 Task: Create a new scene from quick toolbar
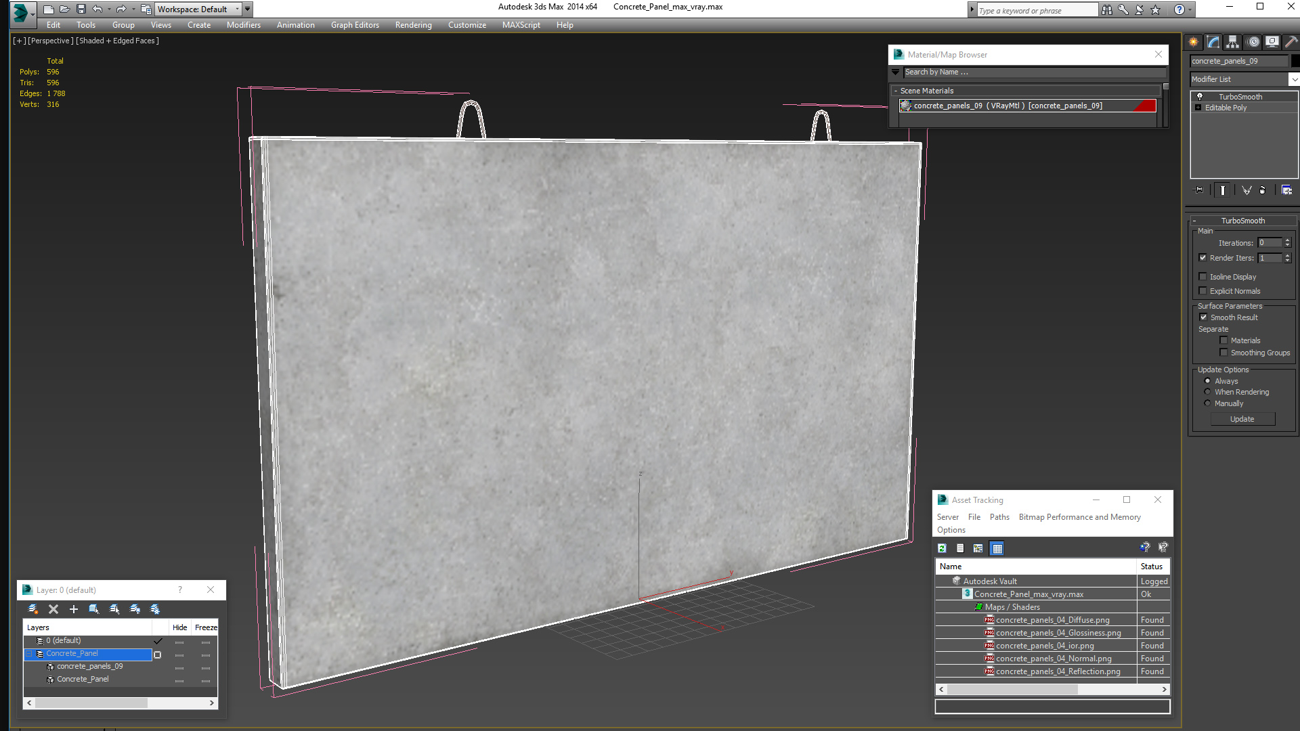(48, 9)
